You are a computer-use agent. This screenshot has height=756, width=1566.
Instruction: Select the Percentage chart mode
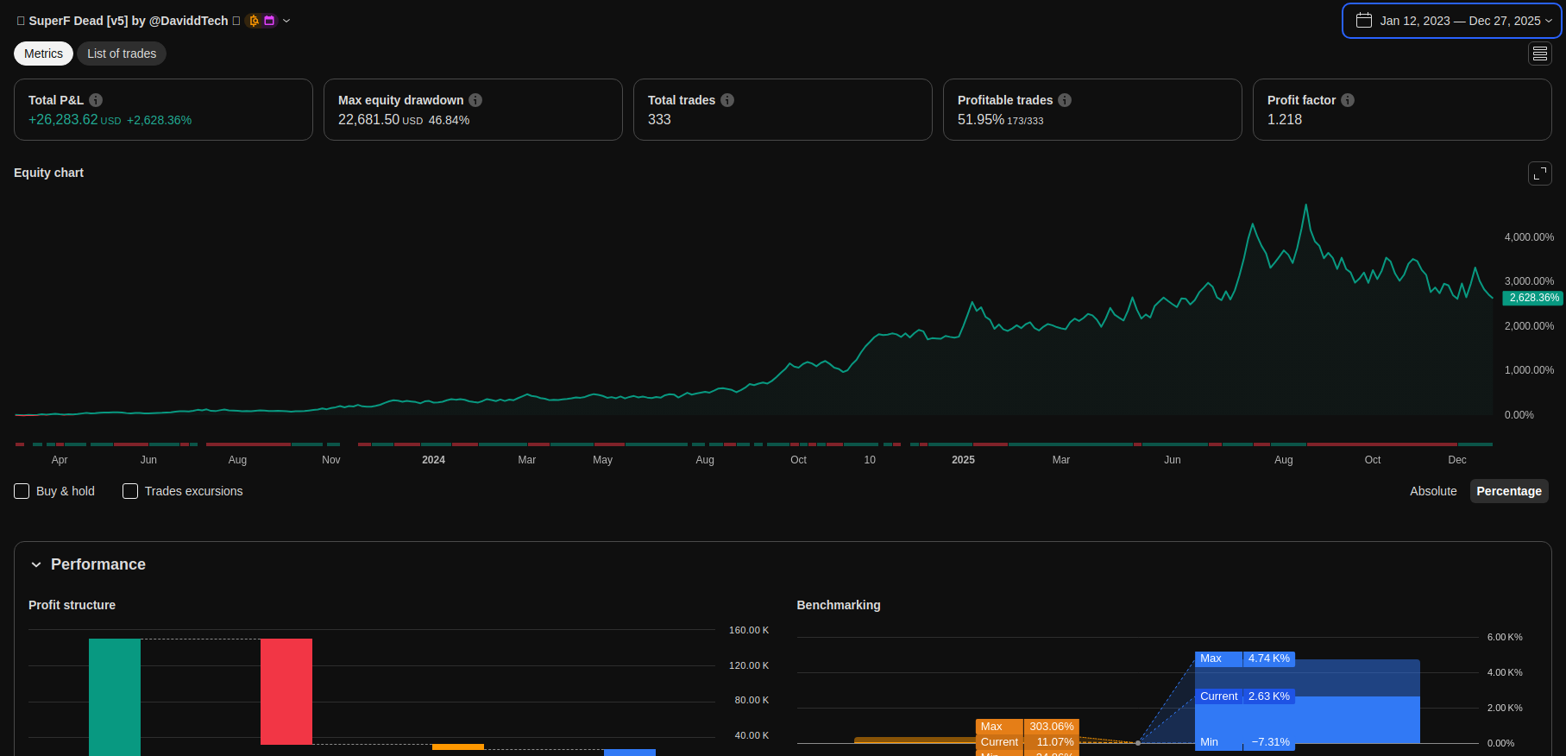[x=1508, y=491]
